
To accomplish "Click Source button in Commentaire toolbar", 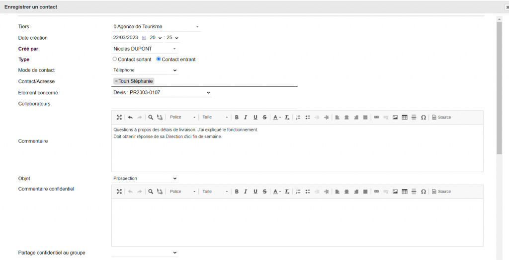I will pyautogui.click(x=441, y=118).
